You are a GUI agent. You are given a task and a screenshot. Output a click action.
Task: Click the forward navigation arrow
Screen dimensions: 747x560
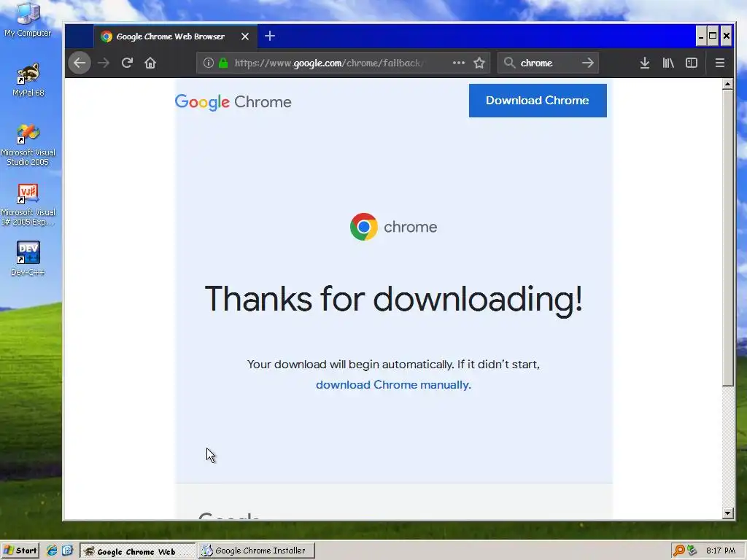click(104, 63)
